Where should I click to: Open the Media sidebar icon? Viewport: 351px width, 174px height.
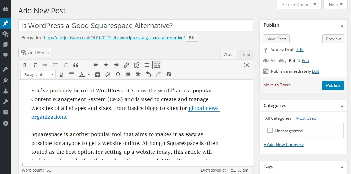click(x=6, y=34)
